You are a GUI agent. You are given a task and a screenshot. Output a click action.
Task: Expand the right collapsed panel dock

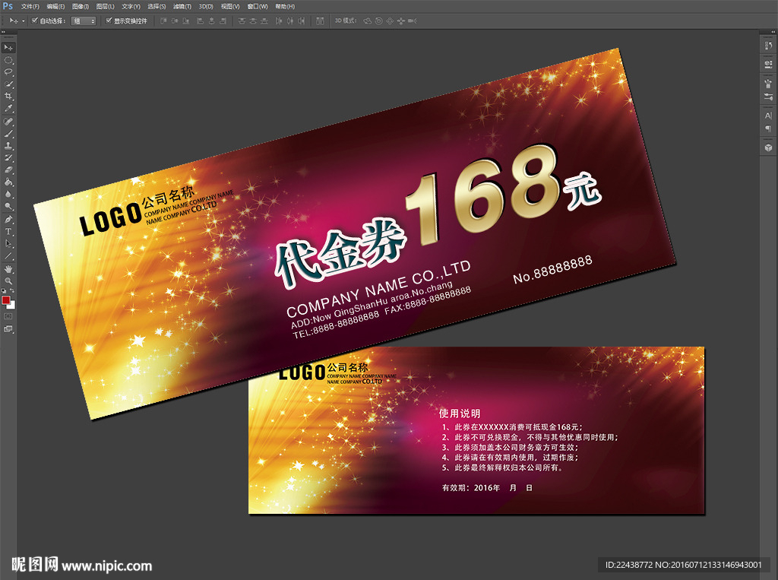pyautogui.click(x=774, y=31)
